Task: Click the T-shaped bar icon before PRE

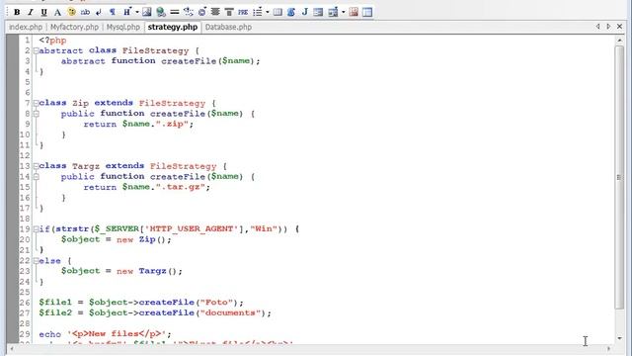Action: coord(229,12)
